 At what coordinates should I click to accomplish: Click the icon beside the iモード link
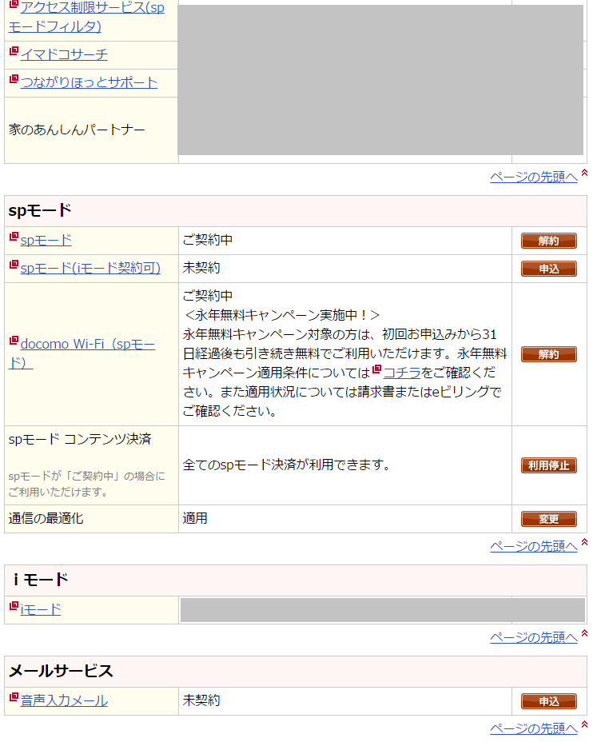click(14, 606)
